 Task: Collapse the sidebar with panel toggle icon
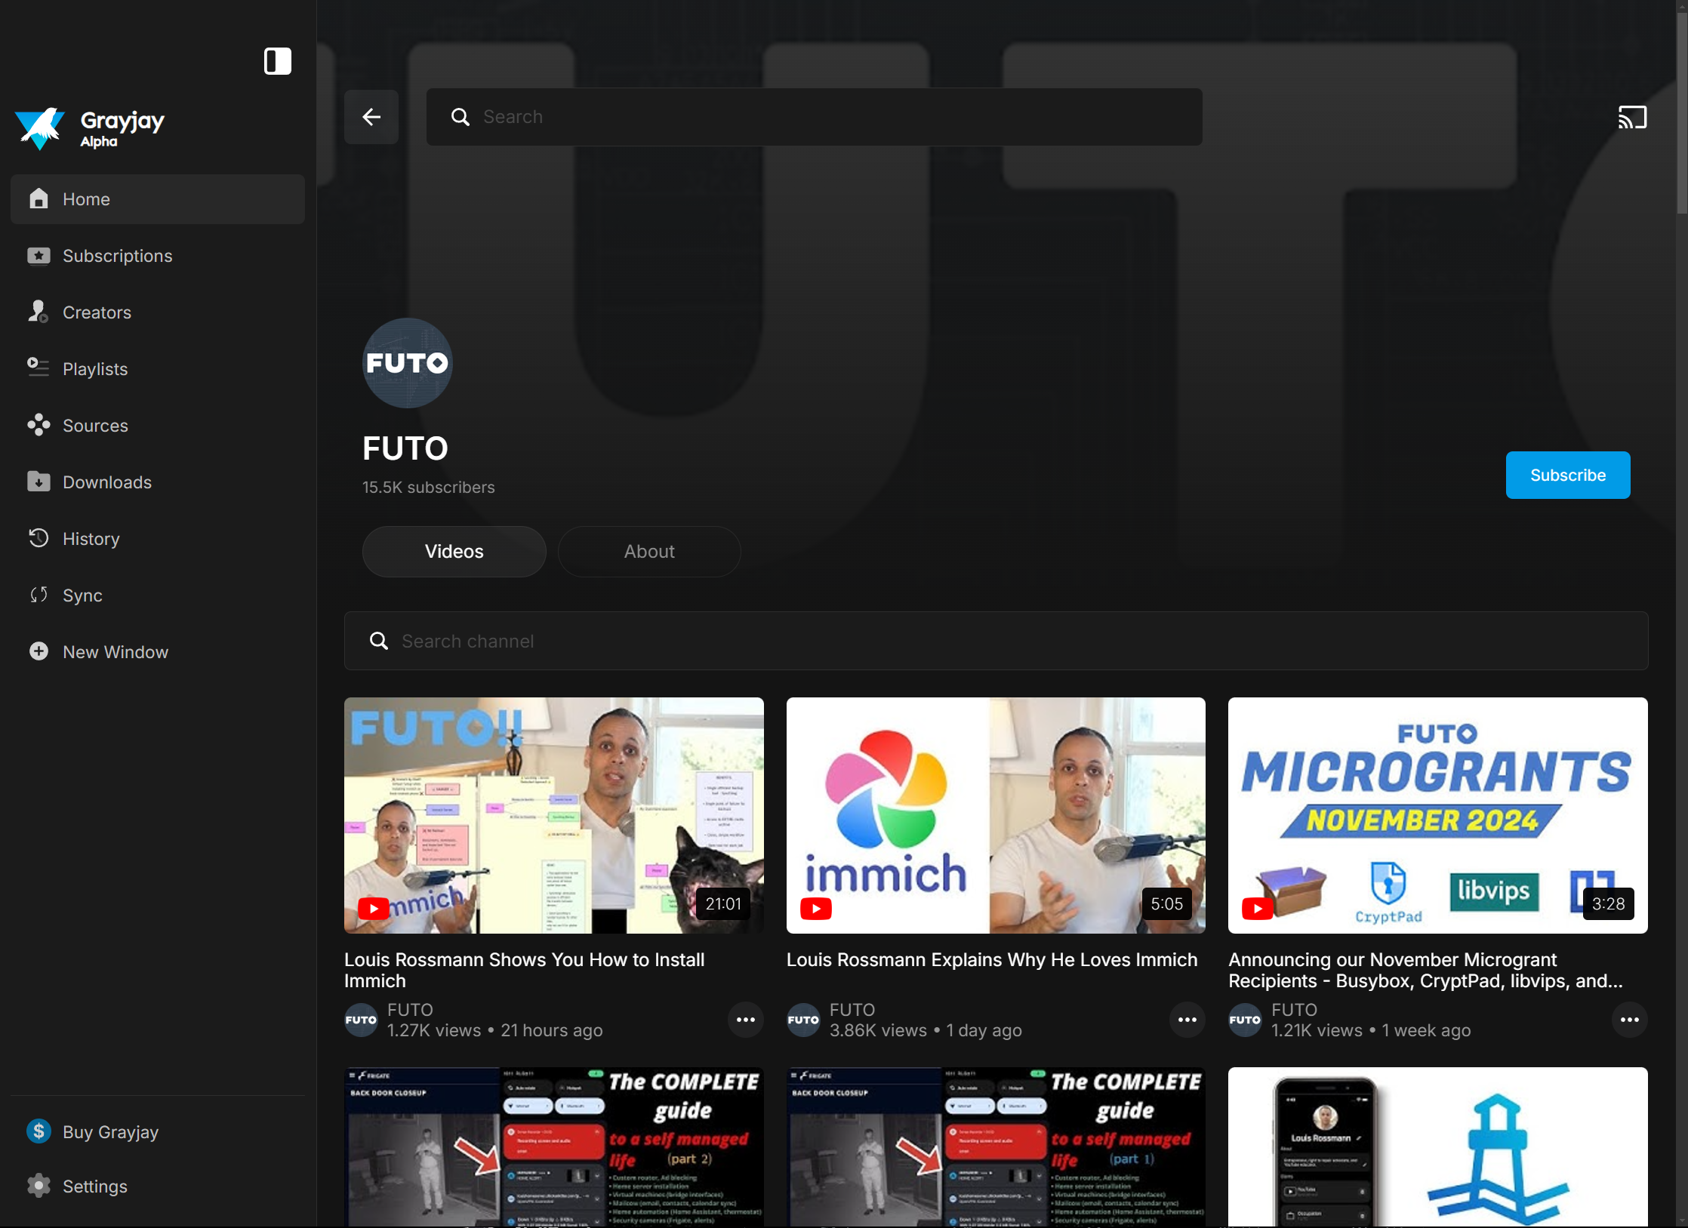(x=277, y=61)
